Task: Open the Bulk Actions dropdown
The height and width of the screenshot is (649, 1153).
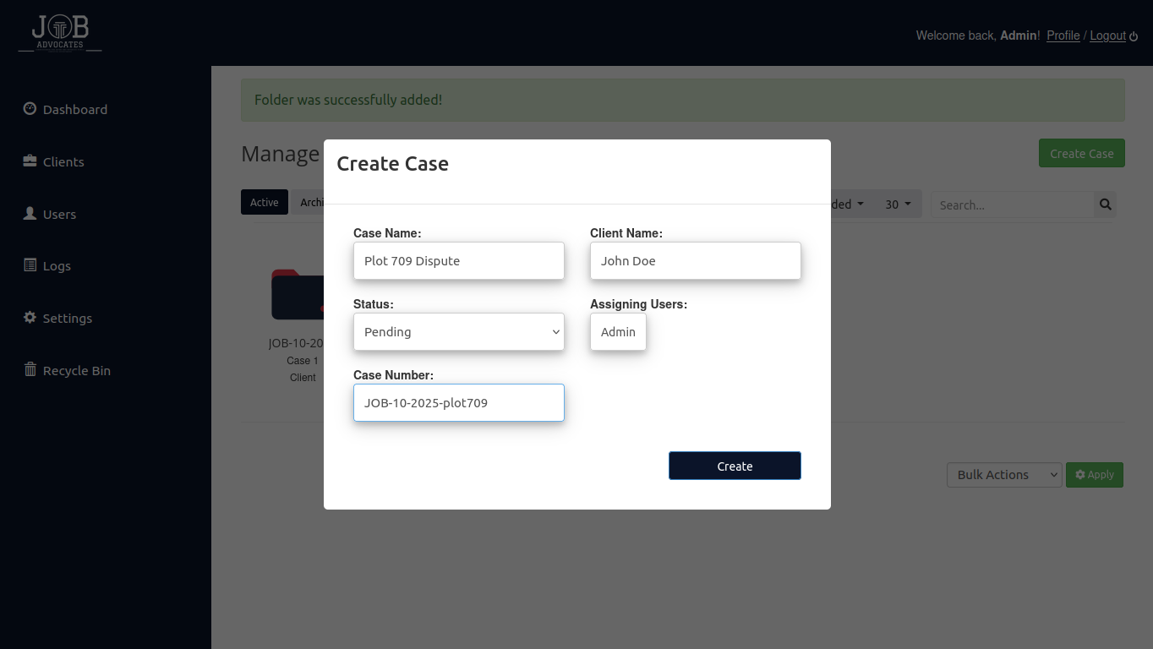Action: (x=1003, y=475)
